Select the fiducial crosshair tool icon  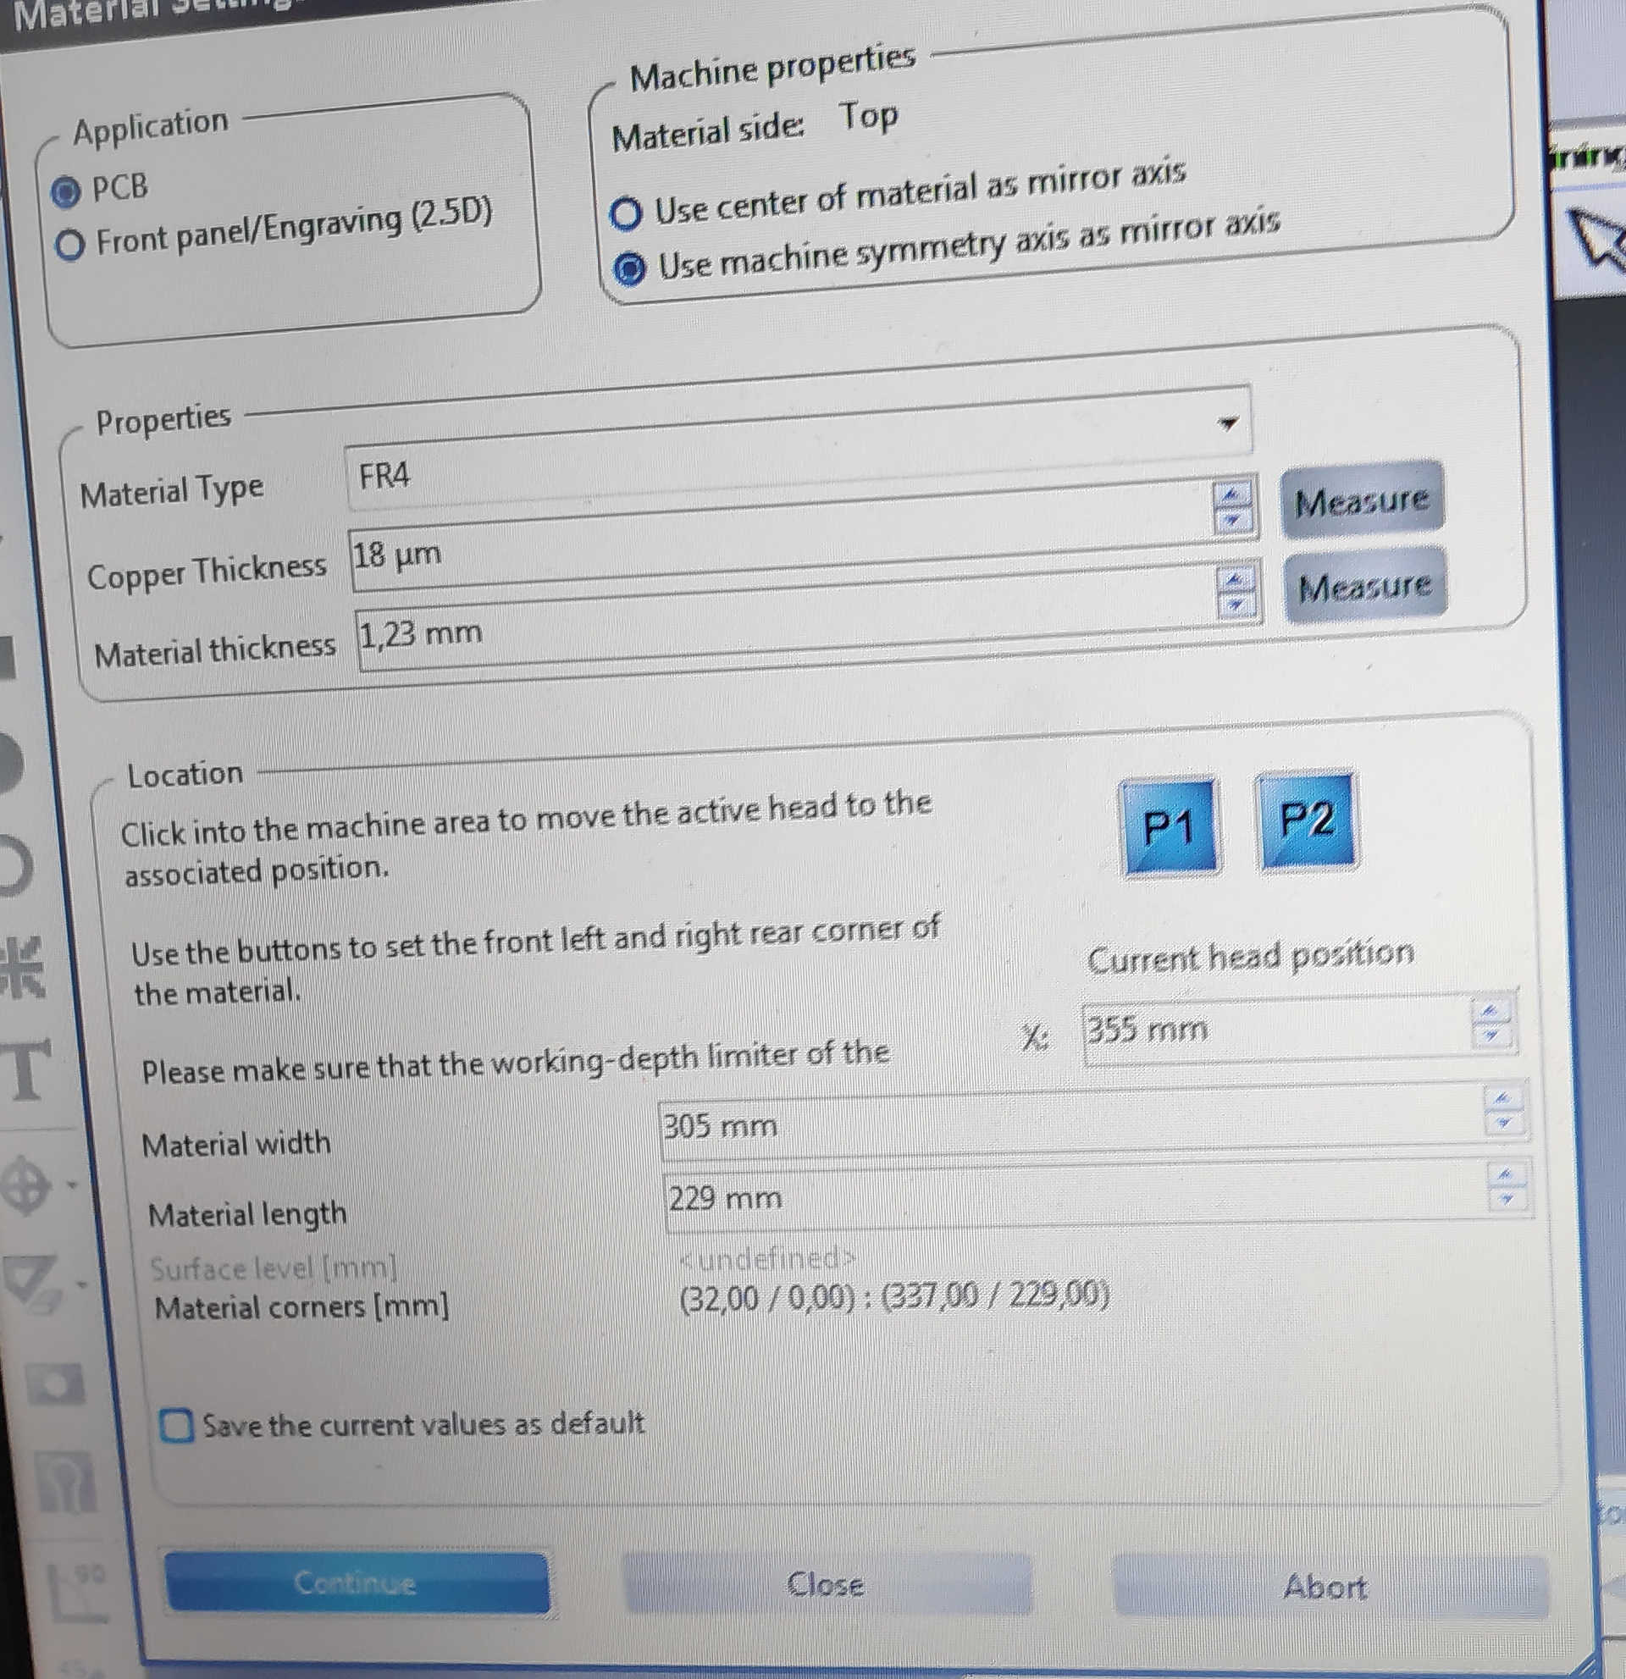25,1187
